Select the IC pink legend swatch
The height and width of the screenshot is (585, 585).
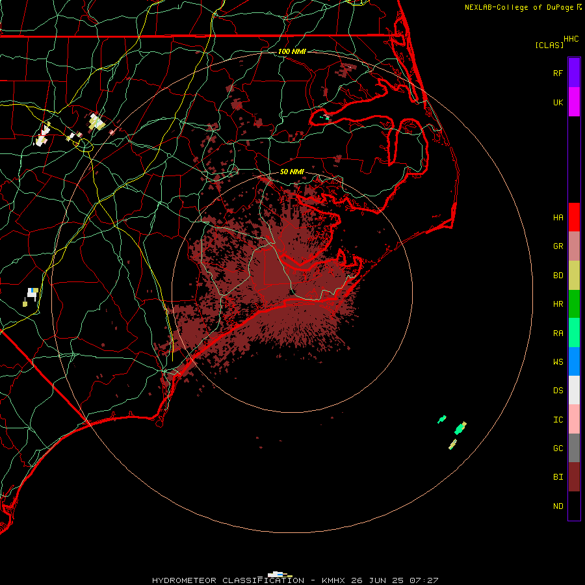(574, 419)
